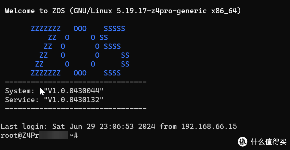Click the SSSSS letters of the logo's top row
The image size is (290, 150).
[x=114, y=29]
